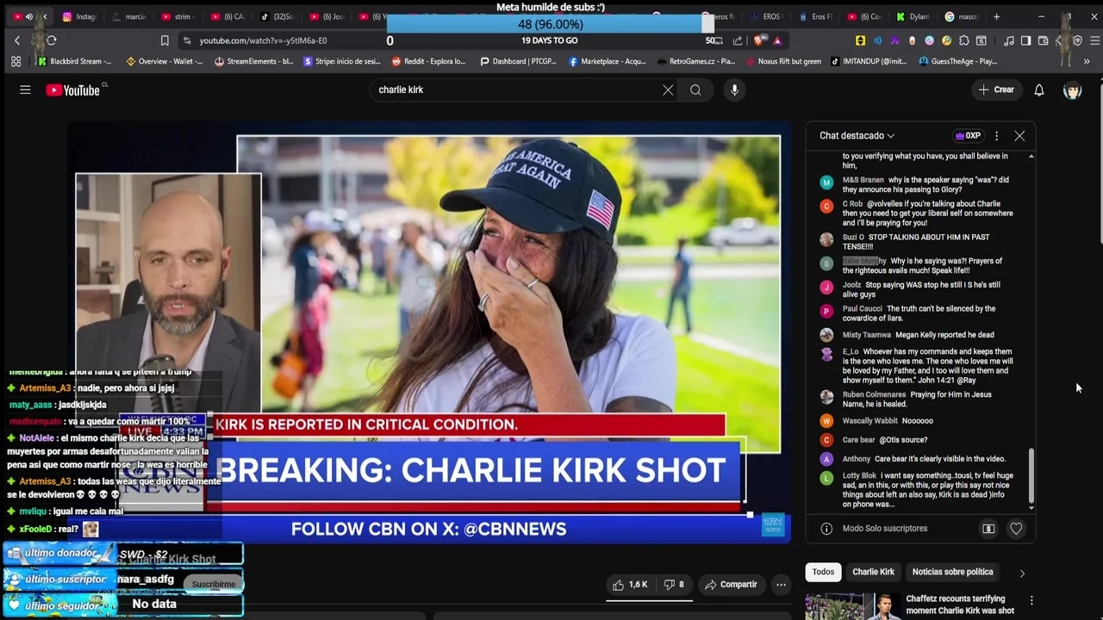Open Chaffetz video thumbnail
1103x620 pixels.
(x=852, y=606)
